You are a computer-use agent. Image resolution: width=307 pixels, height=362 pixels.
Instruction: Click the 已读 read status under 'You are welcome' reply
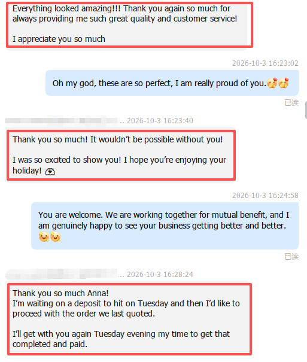coord(291,256)
